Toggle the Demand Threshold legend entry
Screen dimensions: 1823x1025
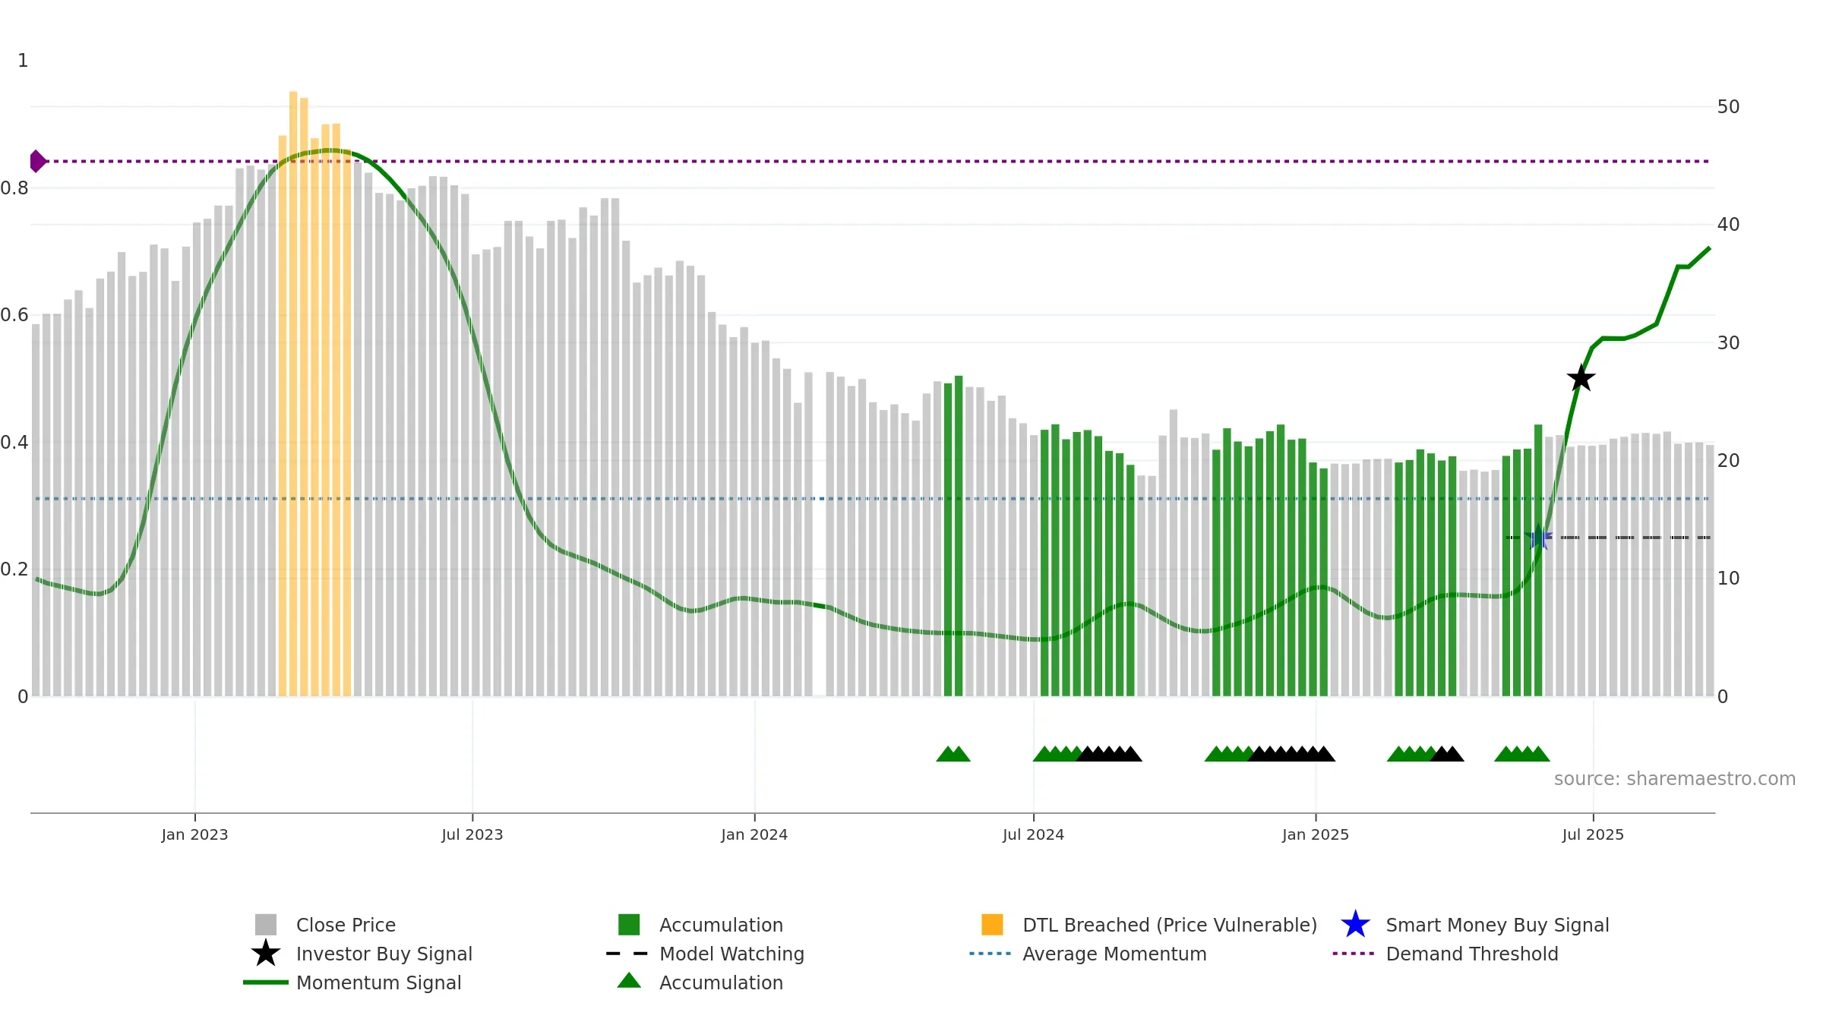tap(1445, 954)
